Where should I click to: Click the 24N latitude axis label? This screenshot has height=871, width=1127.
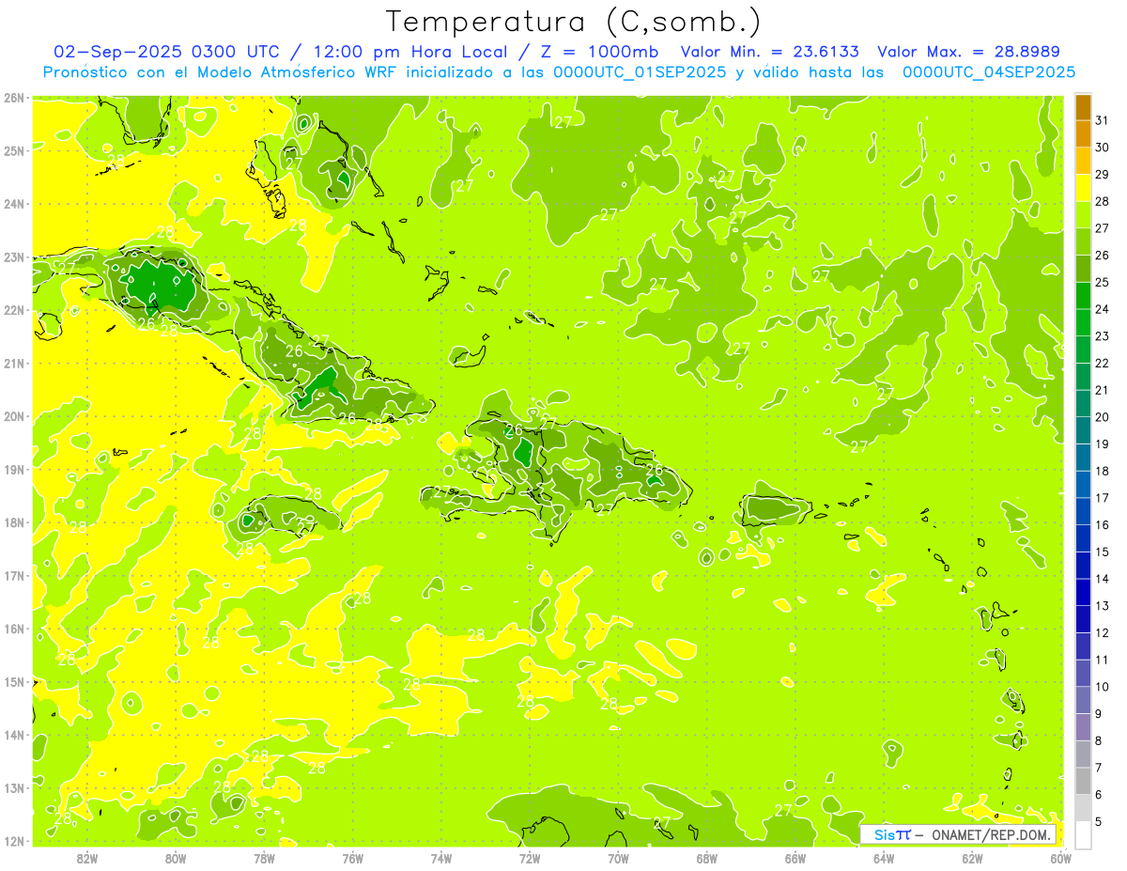[x=13, y=204]
